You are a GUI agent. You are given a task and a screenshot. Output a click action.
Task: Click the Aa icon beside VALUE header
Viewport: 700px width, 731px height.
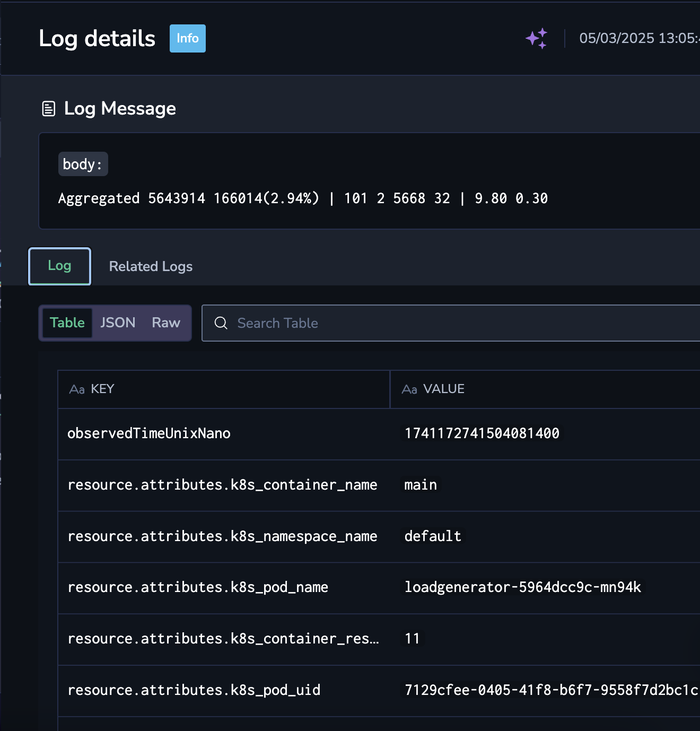point(409,389)
